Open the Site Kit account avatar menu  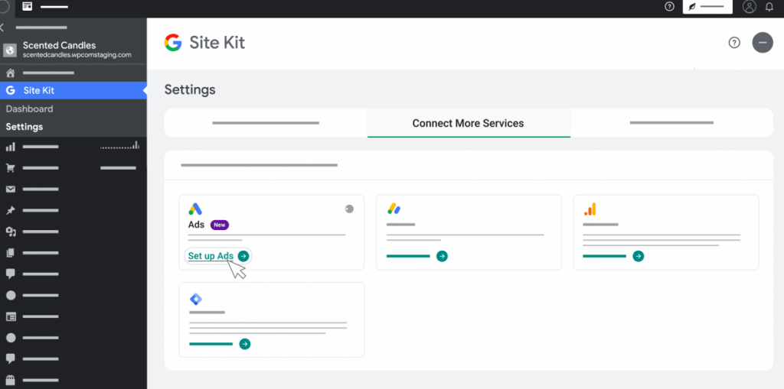(762, 43)
